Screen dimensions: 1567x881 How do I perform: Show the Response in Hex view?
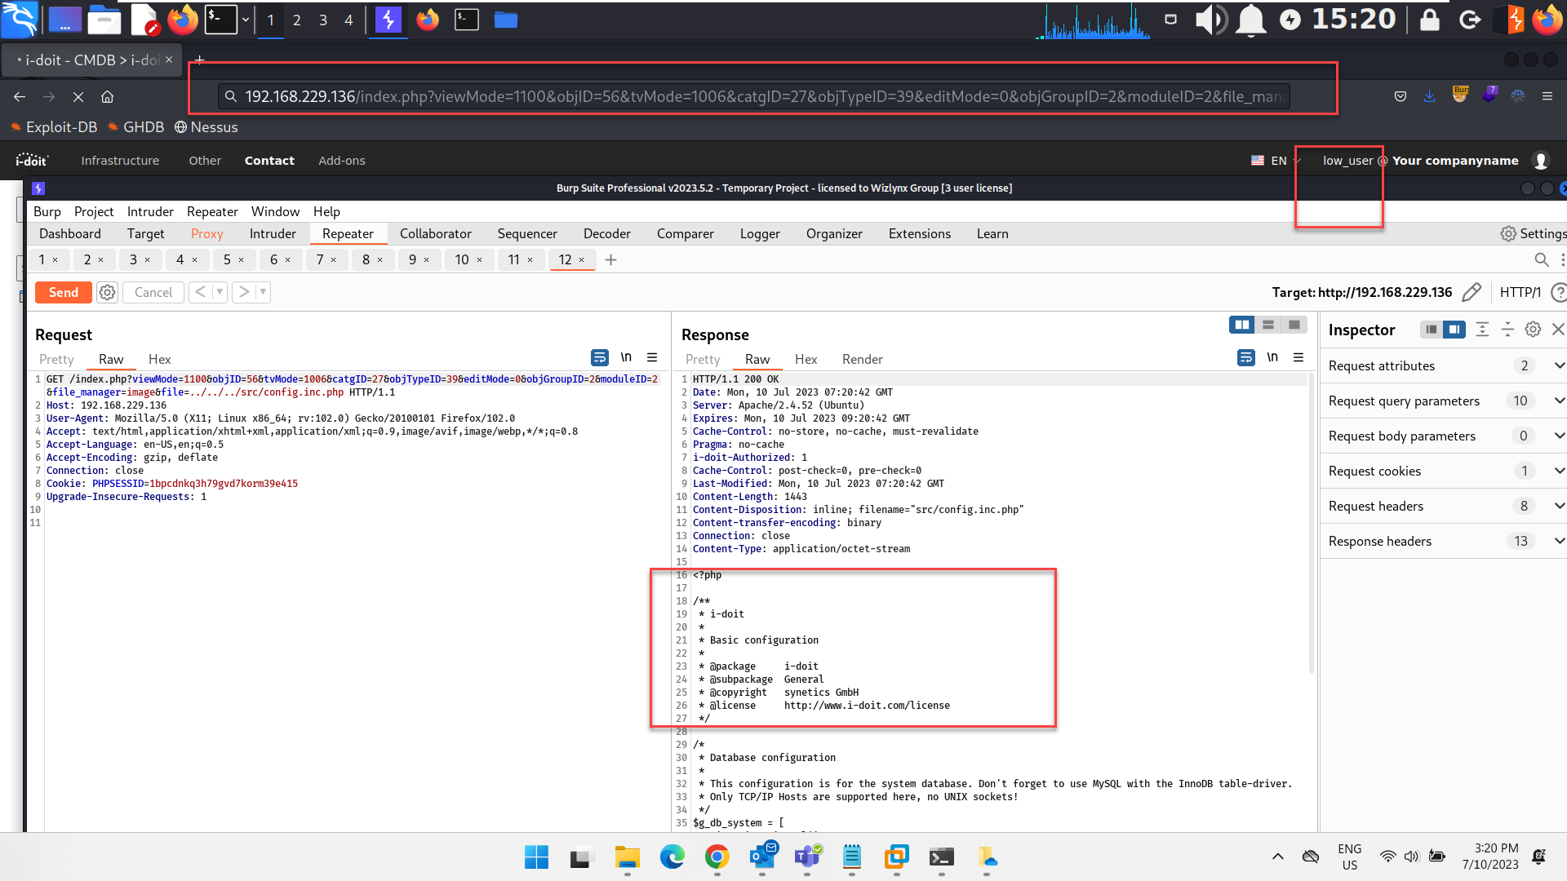pyautogui.click(x=806, y=359)
